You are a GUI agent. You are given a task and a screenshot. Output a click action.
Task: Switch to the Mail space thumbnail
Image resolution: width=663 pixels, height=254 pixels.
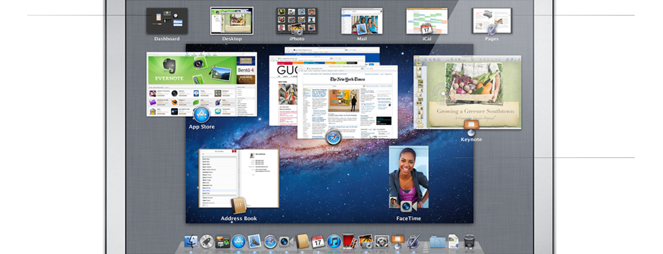pos(362,21)
